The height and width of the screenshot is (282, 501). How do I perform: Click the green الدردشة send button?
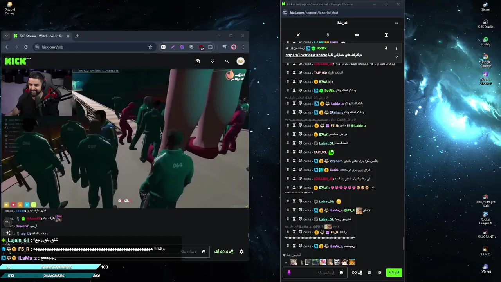coord(394,273)
